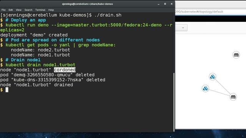
Task: Open the File menu in terminal
Action: point(3,10)
